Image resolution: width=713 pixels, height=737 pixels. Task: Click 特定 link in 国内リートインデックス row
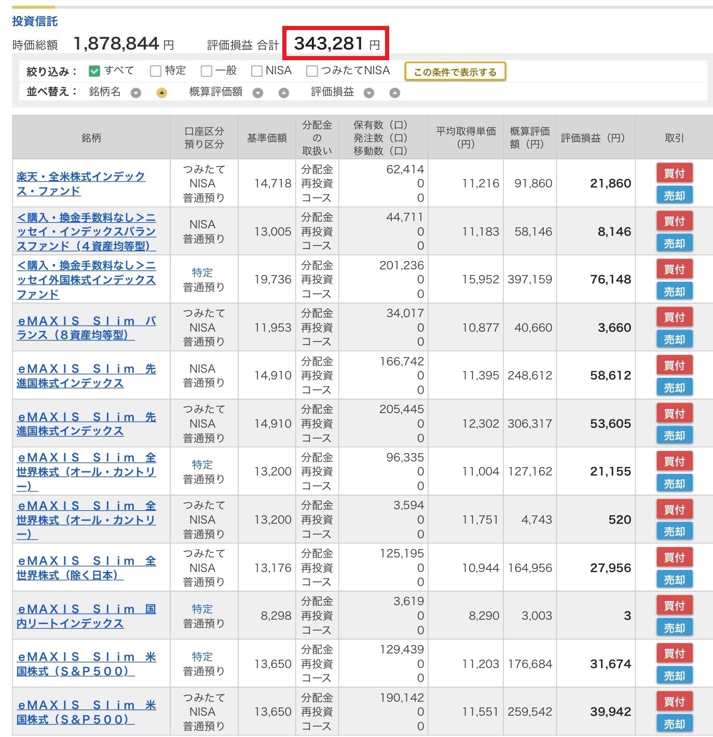(202, 609)
